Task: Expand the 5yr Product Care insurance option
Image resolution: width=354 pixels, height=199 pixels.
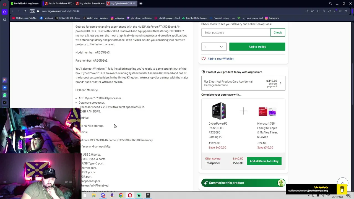Action: coord(243,83)
